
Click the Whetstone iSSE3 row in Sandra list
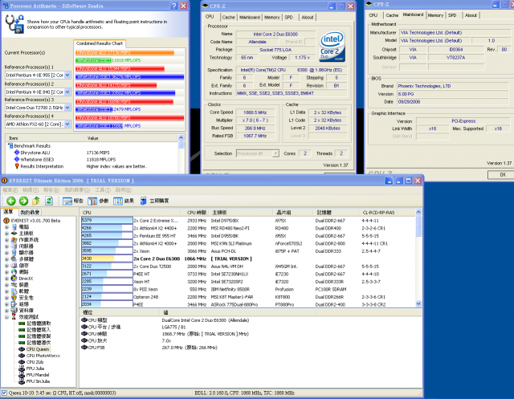tap(92, 160)
